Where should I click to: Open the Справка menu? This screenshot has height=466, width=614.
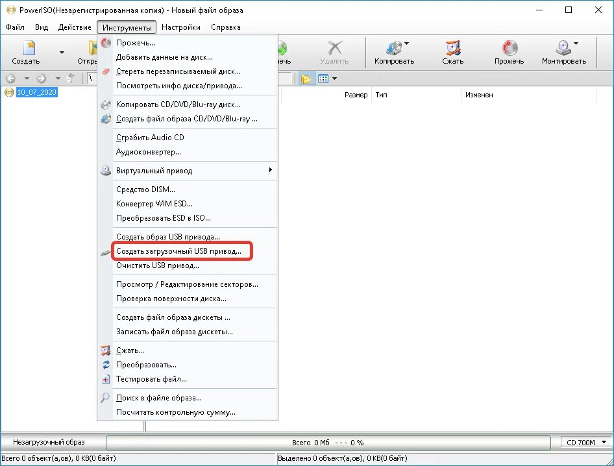click(226, 27)
